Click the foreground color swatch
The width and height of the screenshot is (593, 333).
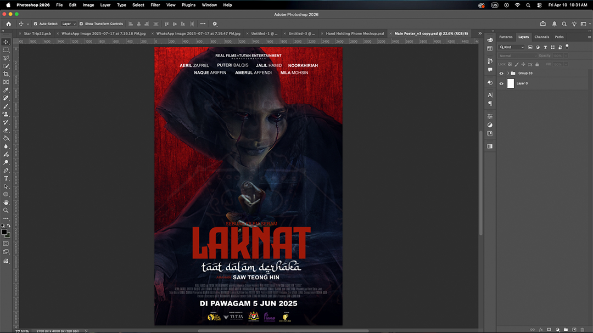[4, 232]
